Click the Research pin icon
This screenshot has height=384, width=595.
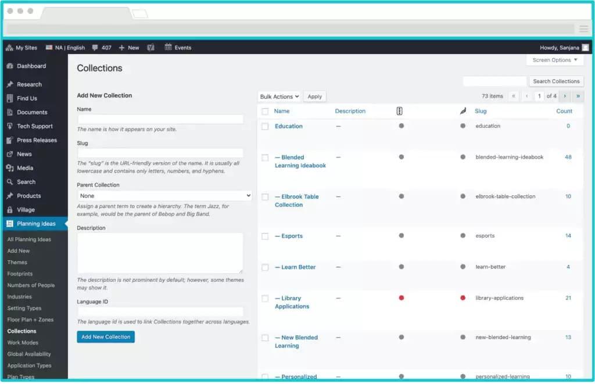click(x=10, y=85)
